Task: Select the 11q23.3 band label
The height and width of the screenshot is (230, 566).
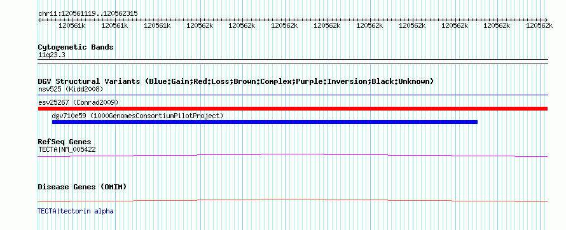Action: click(x=52, y=55)
